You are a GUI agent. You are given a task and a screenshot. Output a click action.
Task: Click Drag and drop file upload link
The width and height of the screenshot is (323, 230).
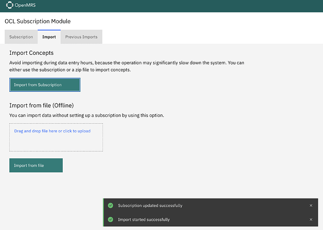pos(52,131)
